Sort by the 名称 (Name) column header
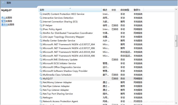The height and width of the screenshot is (105, 178). [70, 10]
